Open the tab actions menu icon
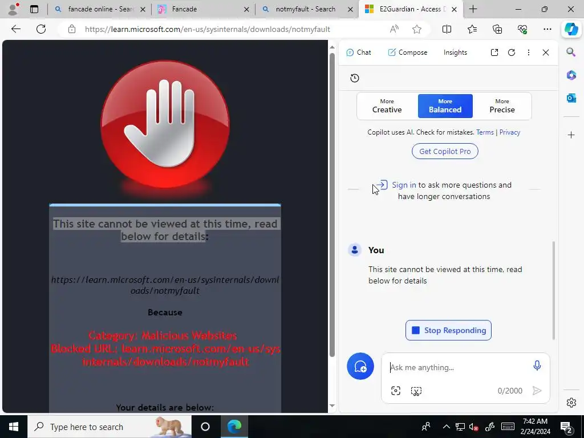This screenshot has height=438, width=584. point(34,9)
